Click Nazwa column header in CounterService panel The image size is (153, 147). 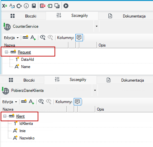[x=35, y=45]
